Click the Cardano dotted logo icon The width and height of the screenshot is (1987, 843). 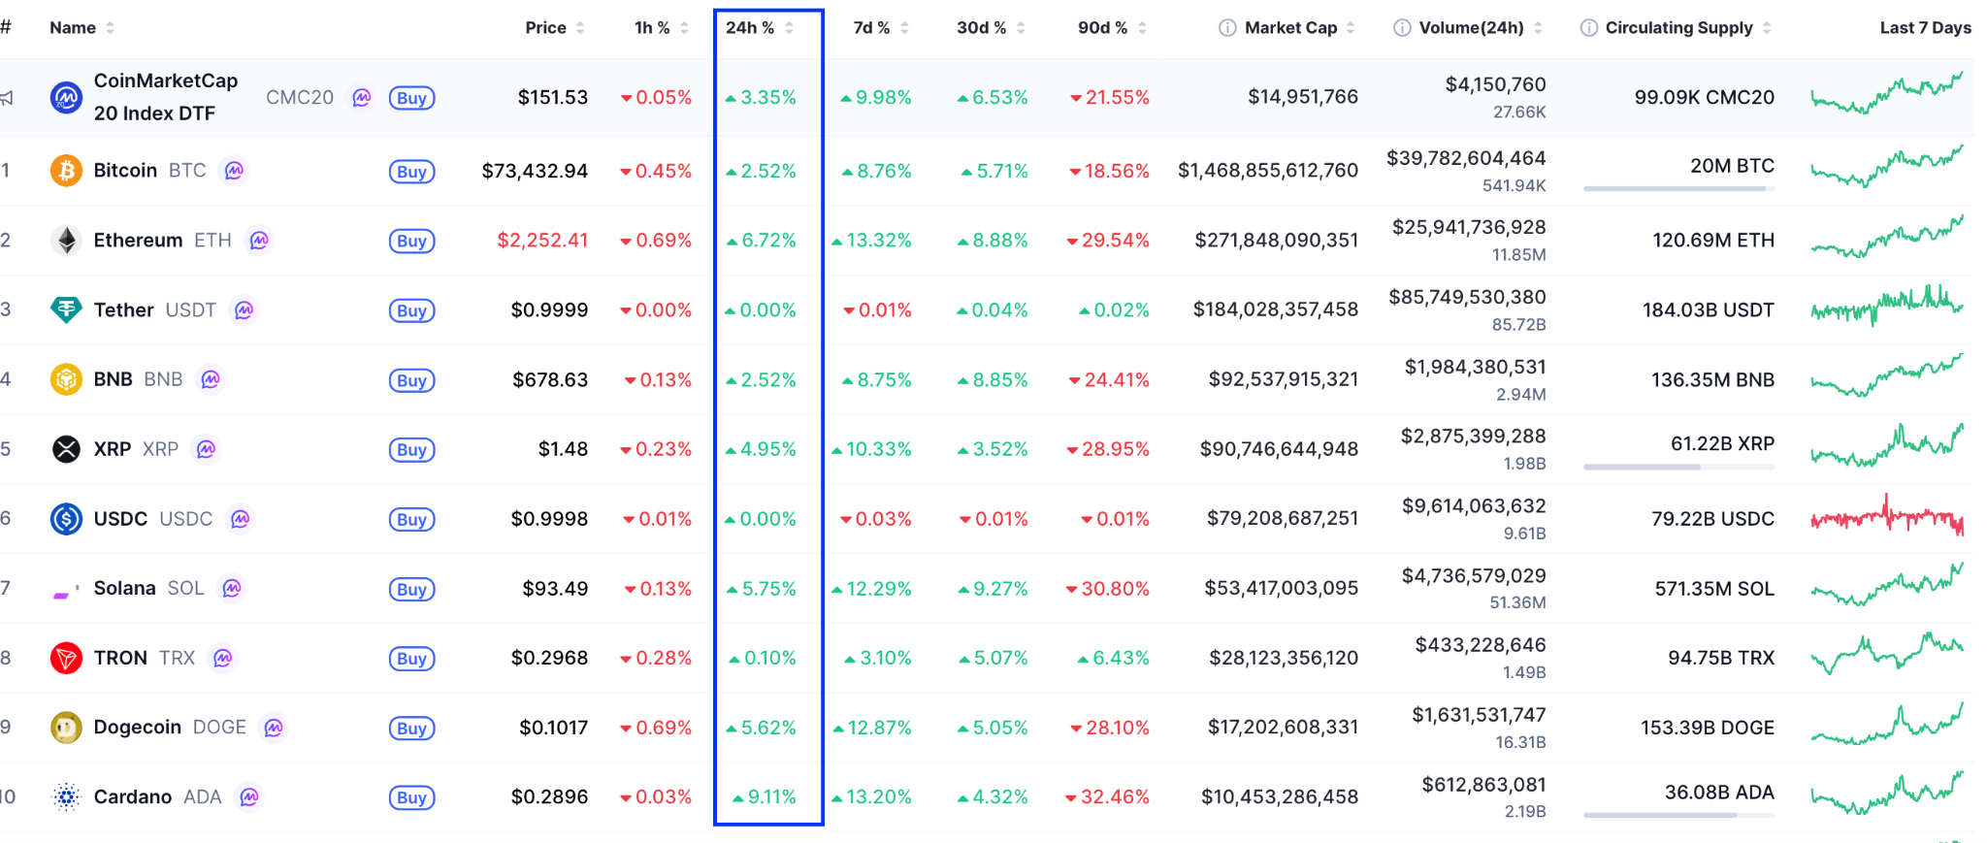click(66, 797)
